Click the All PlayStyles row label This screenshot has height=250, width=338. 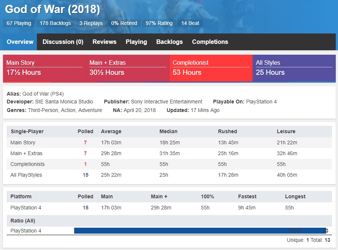pyautogui.click(x=26, y=175)
